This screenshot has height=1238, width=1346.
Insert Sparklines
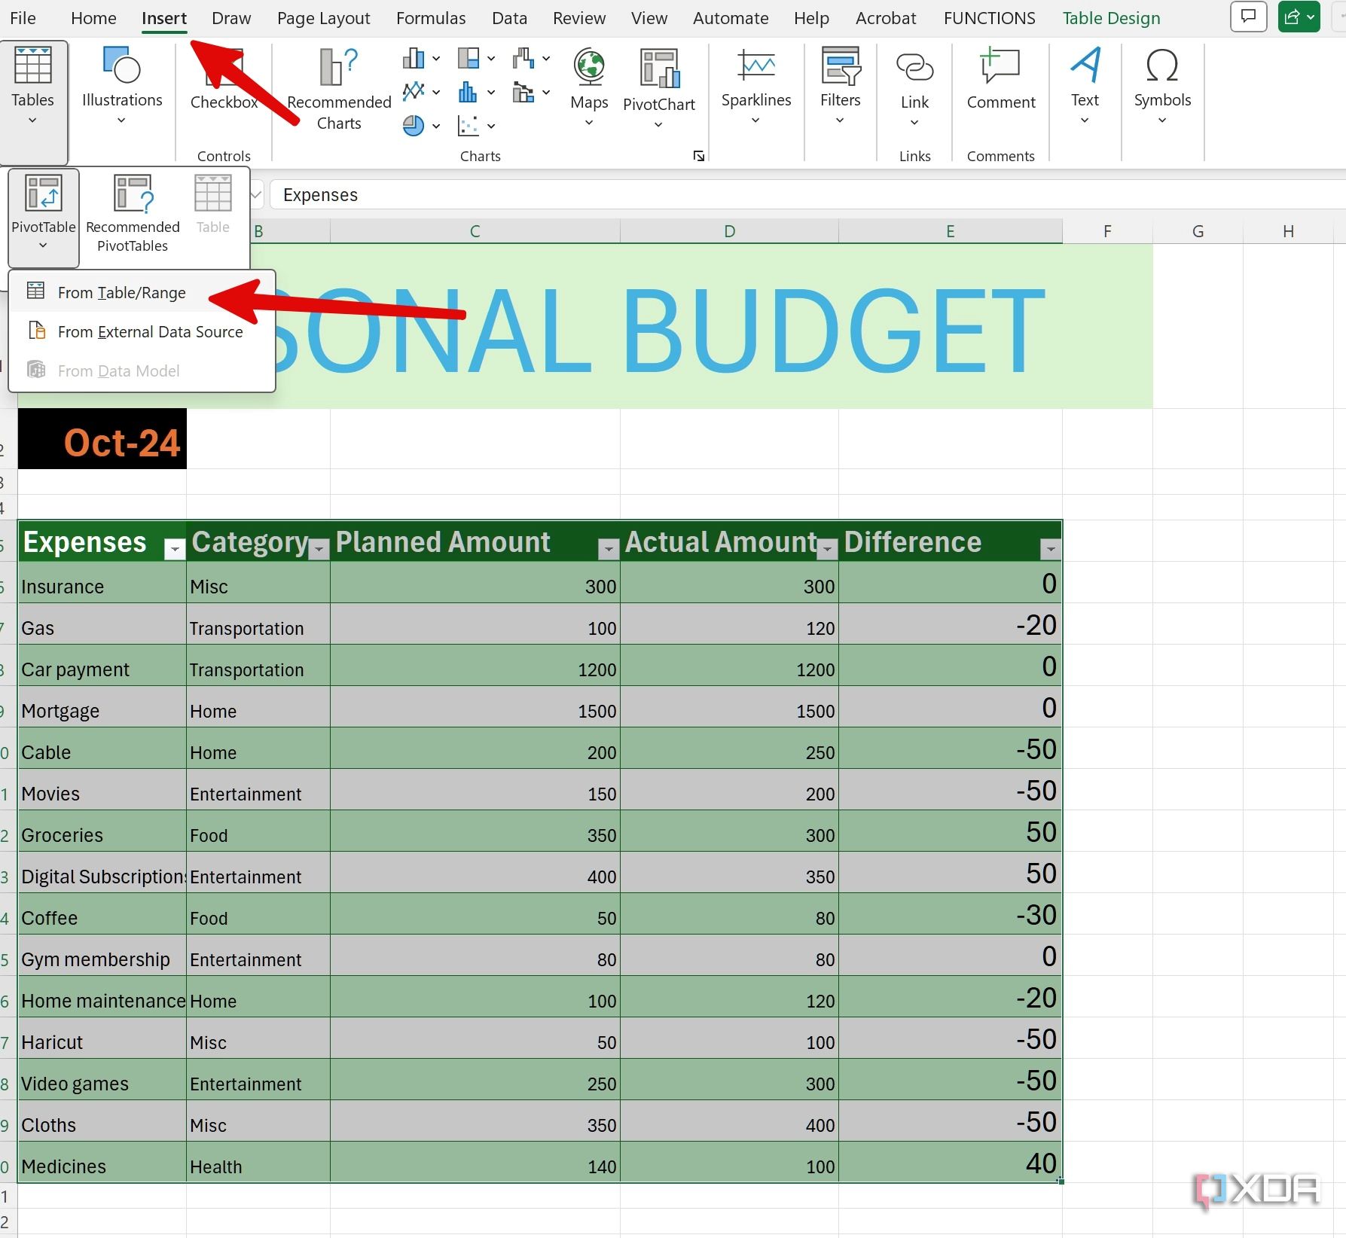(x=755, y=83)
